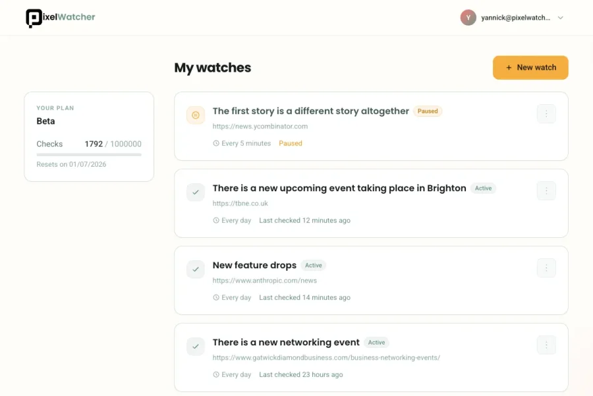Click the https://www.anthropic.com/news URL
The width and height of the screenshot is (593, 396).
pos(265,281)
